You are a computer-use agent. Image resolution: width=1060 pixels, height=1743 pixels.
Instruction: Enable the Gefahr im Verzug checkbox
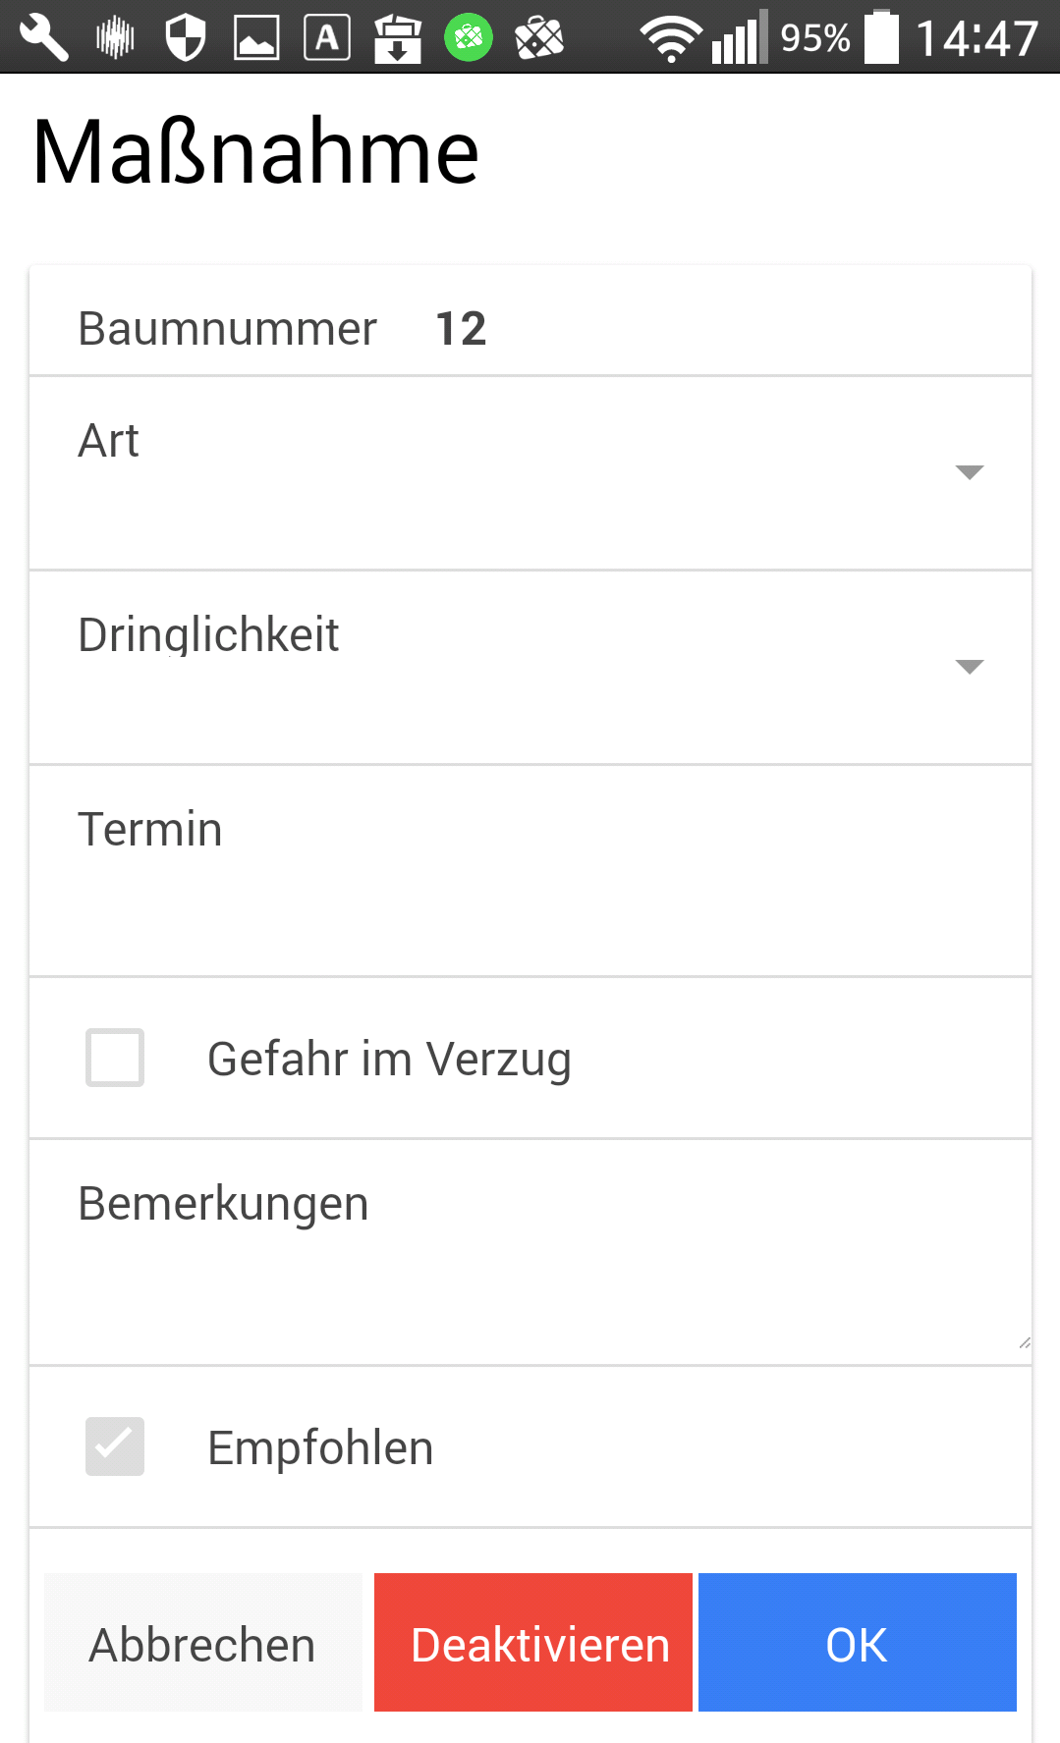pos(115,1058)
